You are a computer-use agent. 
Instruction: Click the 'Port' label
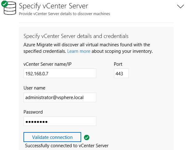click(x=118, y=64)
